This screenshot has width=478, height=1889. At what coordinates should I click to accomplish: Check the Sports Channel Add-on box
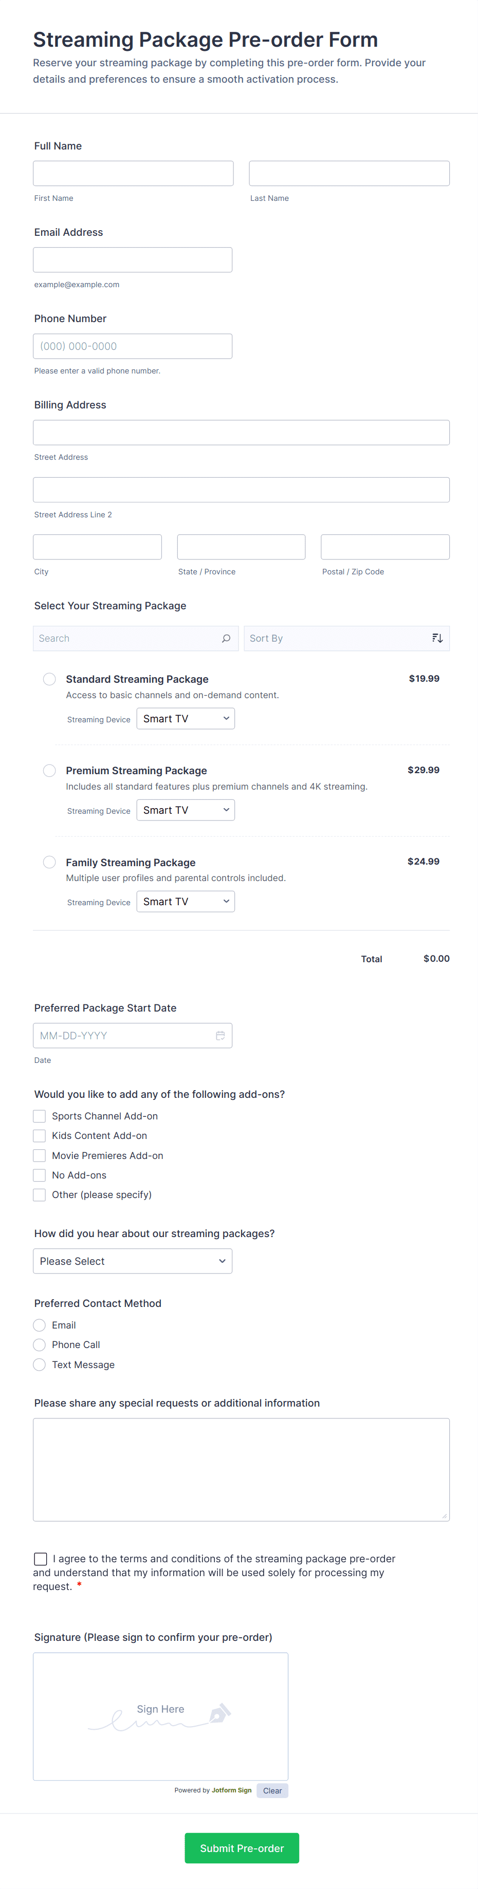pyautogui.click(x=40, y=1116)
